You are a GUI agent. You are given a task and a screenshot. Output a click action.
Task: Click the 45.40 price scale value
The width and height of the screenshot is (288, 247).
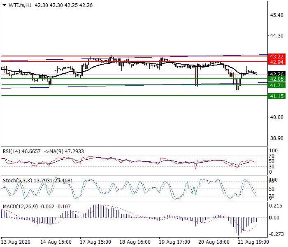(276, 15)
